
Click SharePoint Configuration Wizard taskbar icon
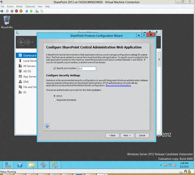pyautogui.click(x=55, y=165)
